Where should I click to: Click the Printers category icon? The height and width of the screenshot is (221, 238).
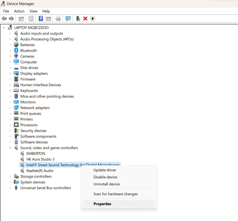(x=16, y=119)
